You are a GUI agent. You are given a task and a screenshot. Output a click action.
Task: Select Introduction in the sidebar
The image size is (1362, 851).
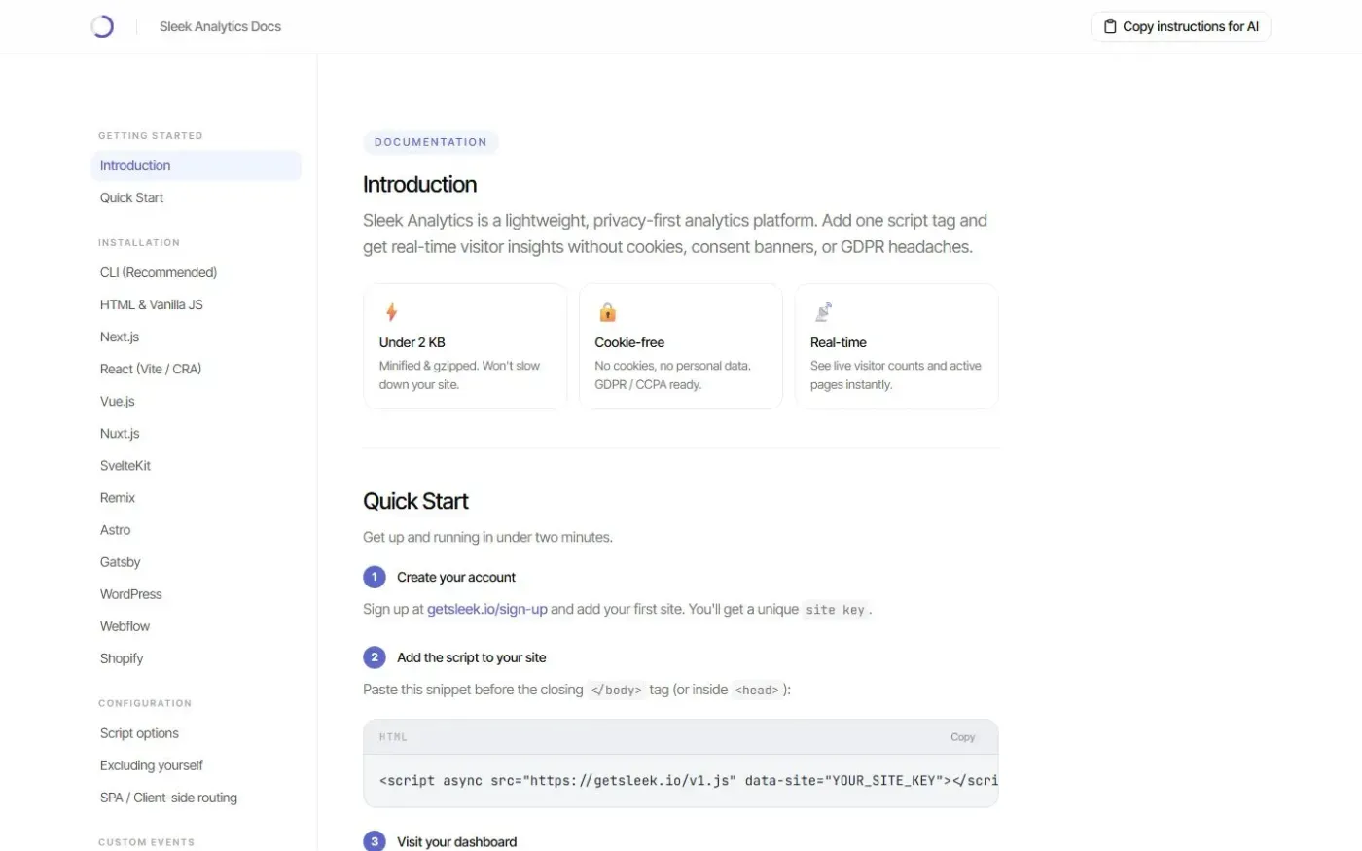196,165
